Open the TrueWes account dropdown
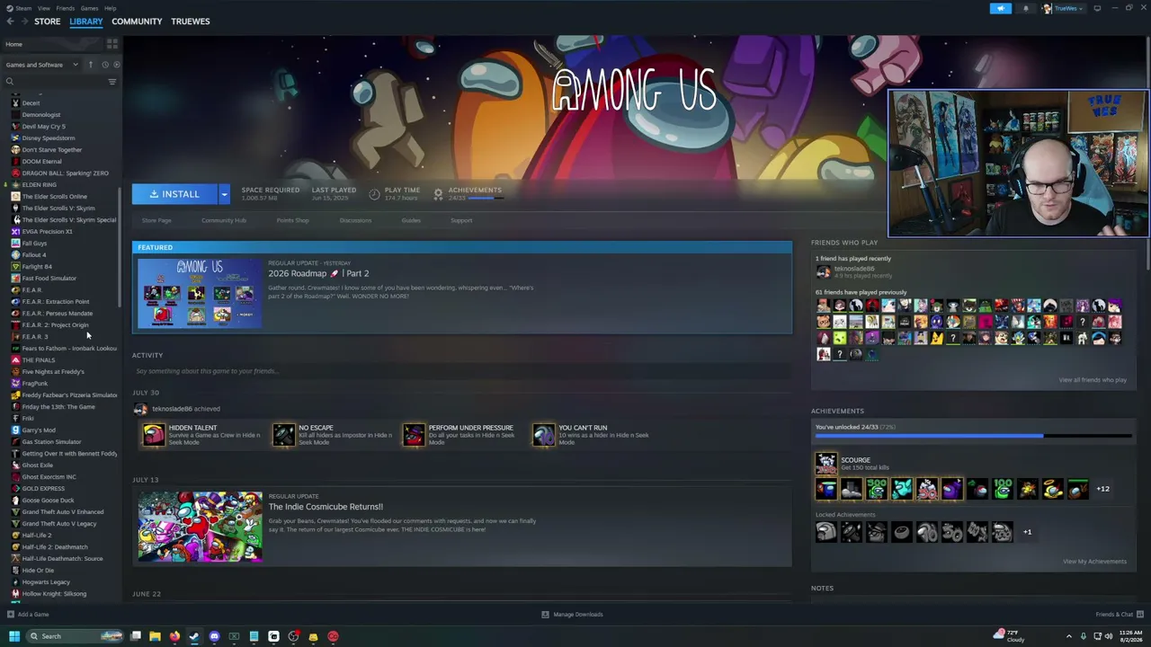This screenshot has height=647, width=1151. point(1063,8)
